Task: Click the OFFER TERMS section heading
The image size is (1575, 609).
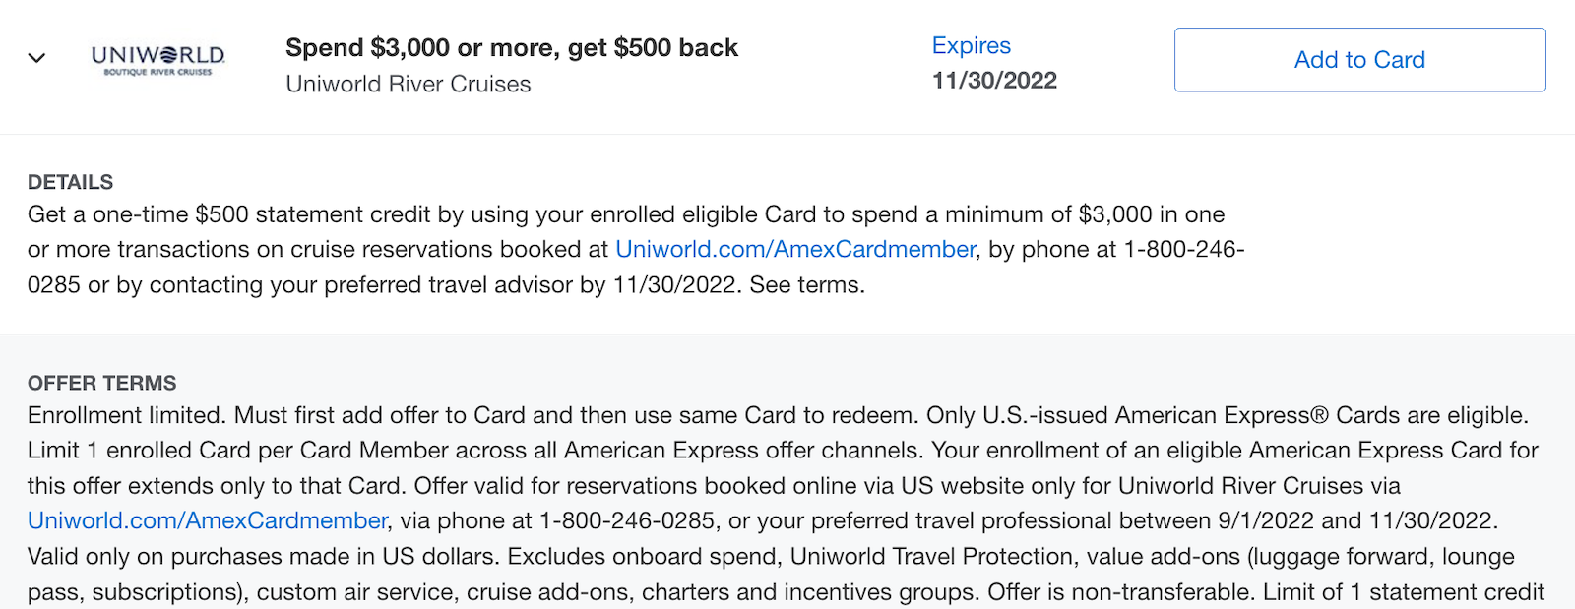Action: (101, 383)
